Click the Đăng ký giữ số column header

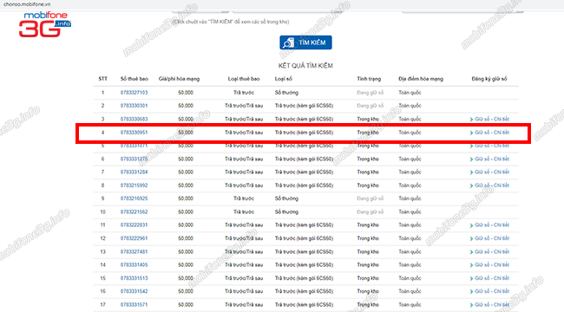tap(489, 79)
